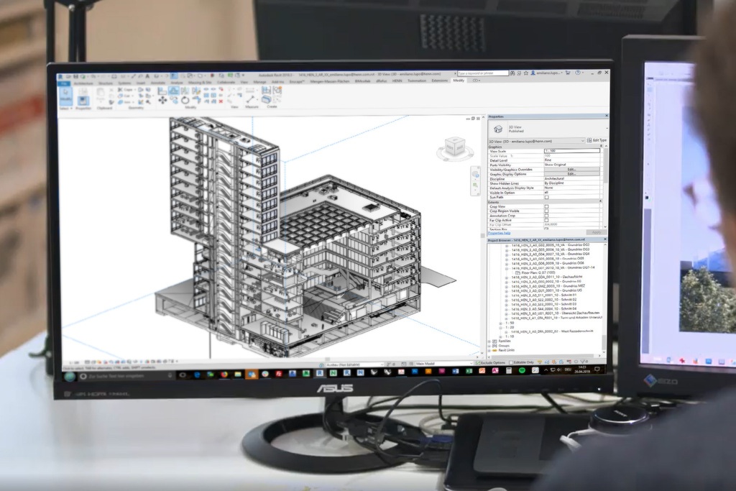
Task: Switch to the Manage ribbon tab
Action: pyautogui.click(x=259, y=82)
